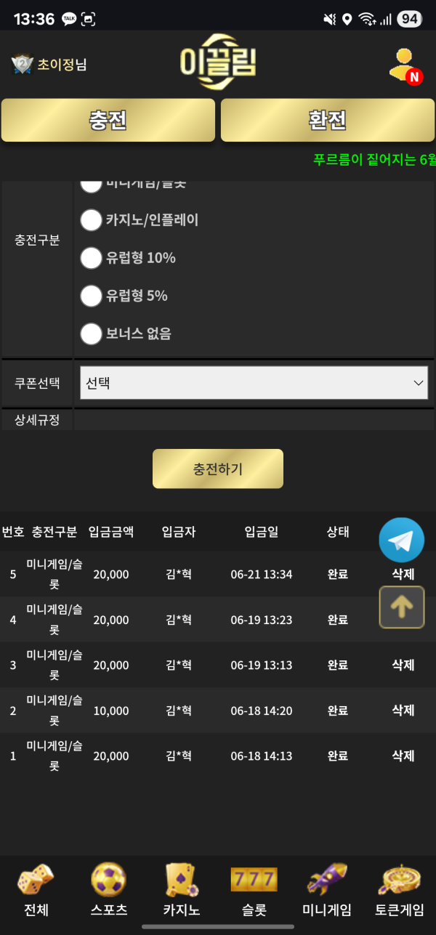Image resolution: width=436 pixels, height=935 pixels.
Task: Tap the 이끌림 logo at top
Action: click(218, 62)
